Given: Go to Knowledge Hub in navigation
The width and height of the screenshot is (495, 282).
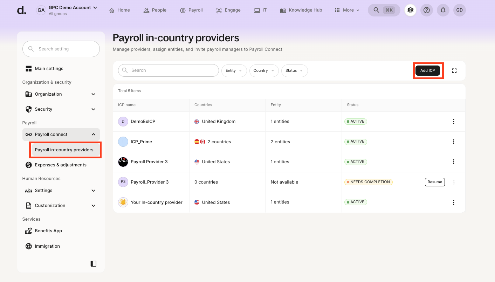Looking at the screenshot, I should [x=301, y=10].
